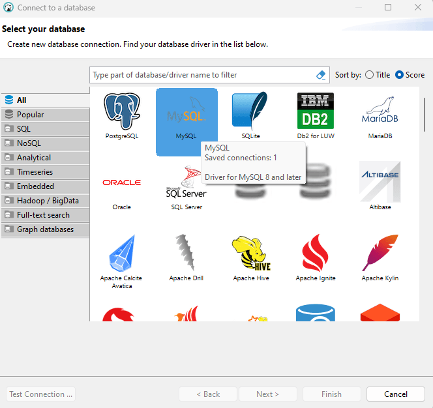Image resolution: width=433 pixels, height=408 pixels.
Task: Close the Connect to a database dialog
Action: 418,7
